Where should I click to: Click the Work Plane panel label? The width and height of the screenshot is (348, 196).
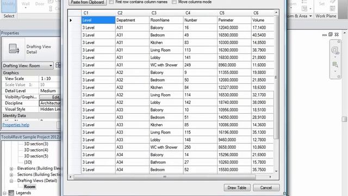click(326, 16)
